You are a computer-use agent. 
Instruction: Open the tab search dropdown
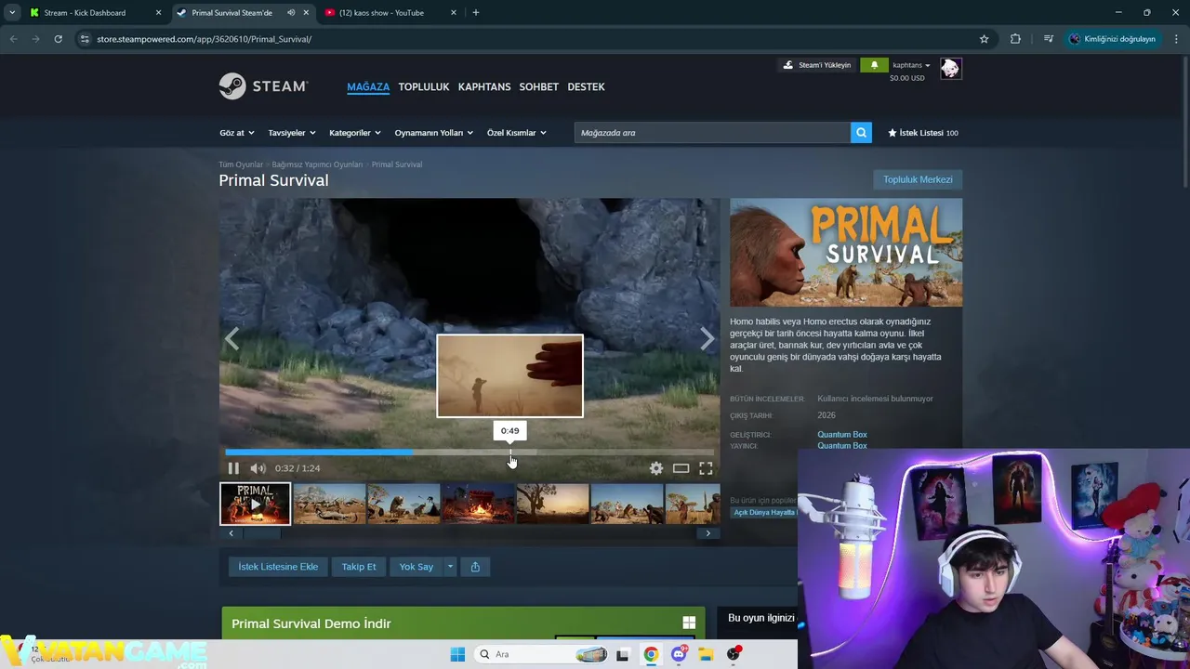[x=12, y=13]
